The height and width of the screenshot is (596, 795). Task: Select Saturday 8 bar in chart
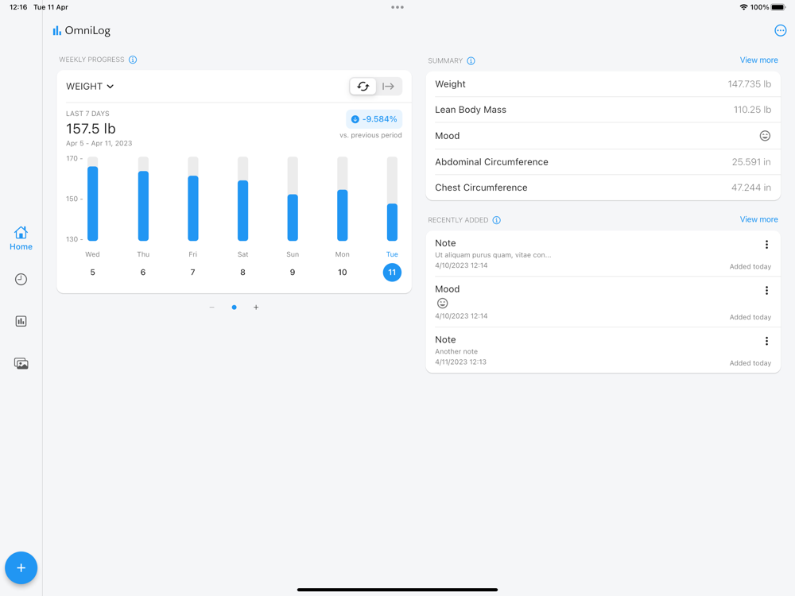(x=242, y=199)
